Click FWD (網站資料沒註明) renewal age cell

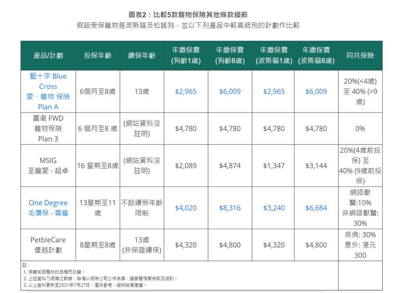coord(142,128)
